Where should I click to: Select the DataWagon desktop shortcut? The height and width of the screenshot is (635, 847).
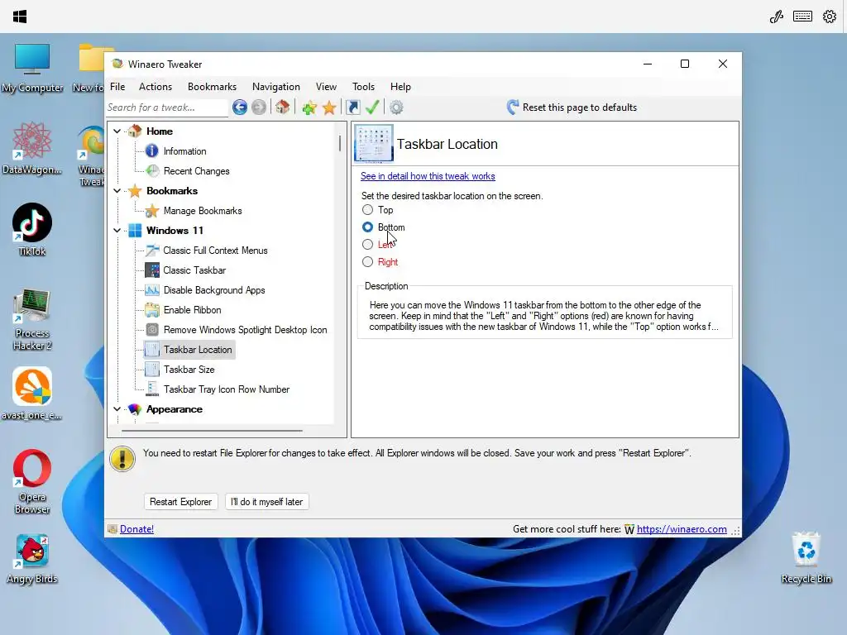32,148
